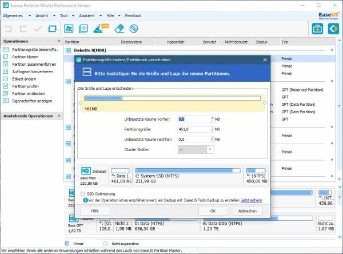Enable the SSD Optimierung checkbox
This screenshot has height=254, width=343.
pos(83,194)
